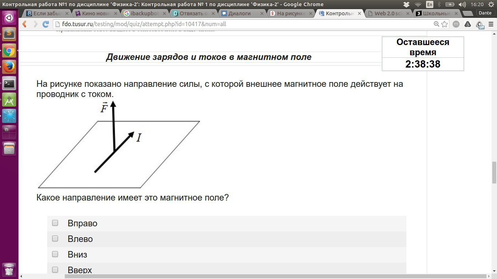The width and height of the screenshot is (497, 279).
Task: Bookmark this page with the star icon
Action: (445, 24)
